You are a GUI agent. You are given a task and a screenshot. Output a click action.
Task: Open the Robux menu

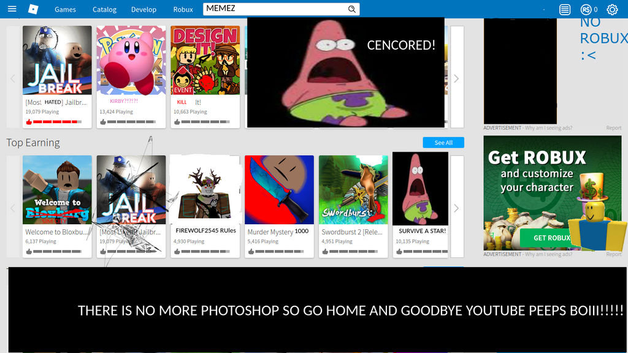183,9
